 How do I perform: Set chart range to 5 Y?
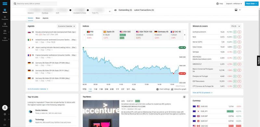(128, 89)
